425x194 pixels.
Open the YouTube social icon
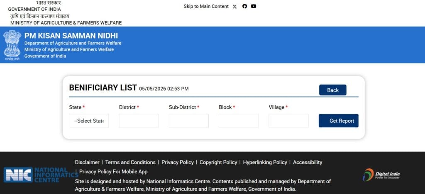point(254,6)
